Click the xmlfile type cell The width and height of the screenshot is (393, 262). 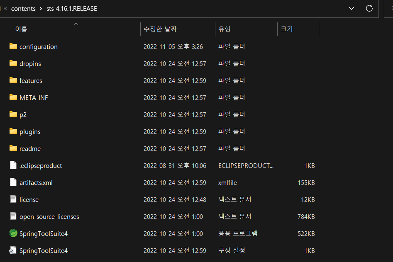[227, 182]
